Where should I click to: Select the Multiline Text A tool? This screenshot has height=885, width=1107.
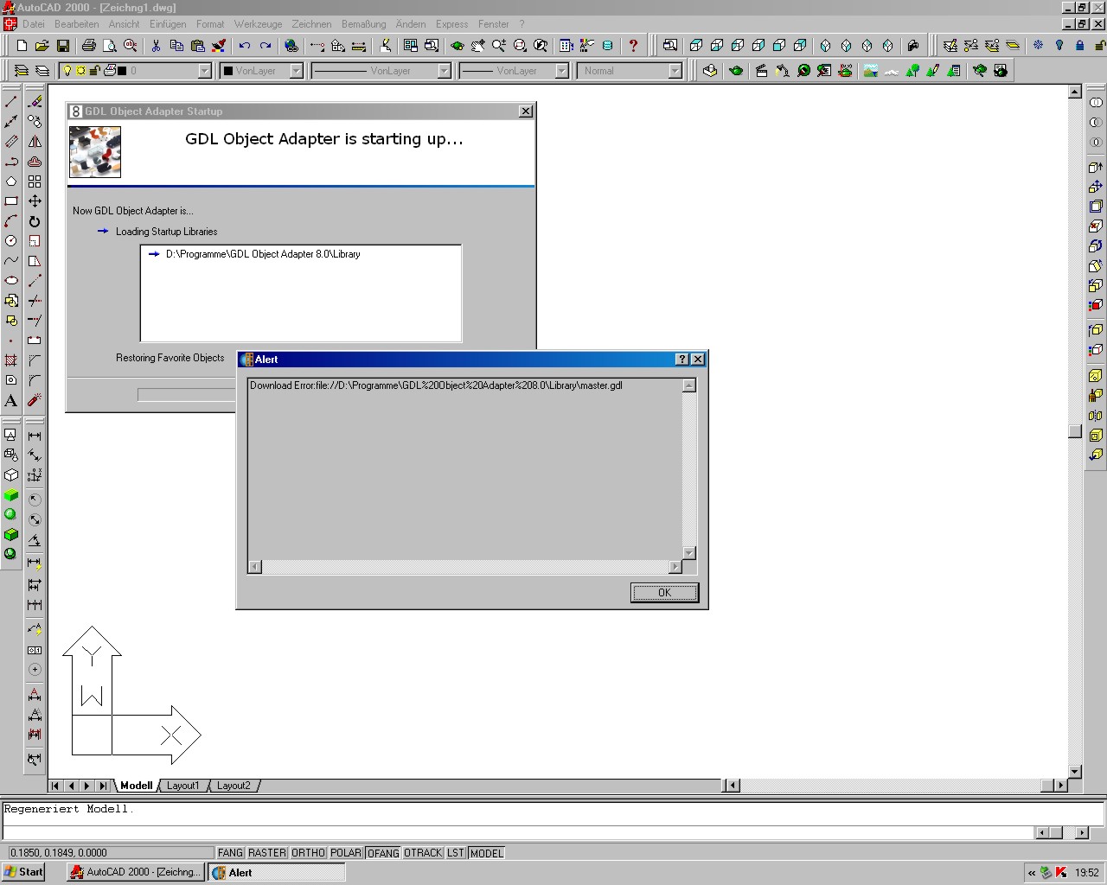click(x=11, y=401)
